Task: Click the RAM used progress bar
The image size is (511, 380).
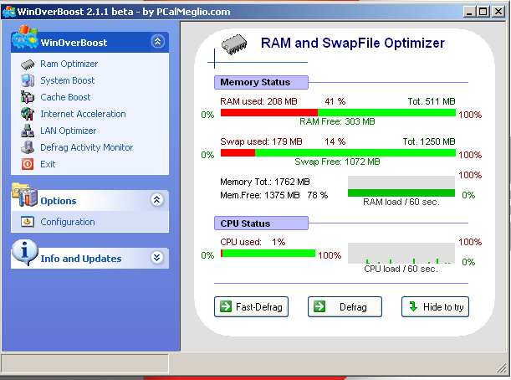Action: point(338,113)
